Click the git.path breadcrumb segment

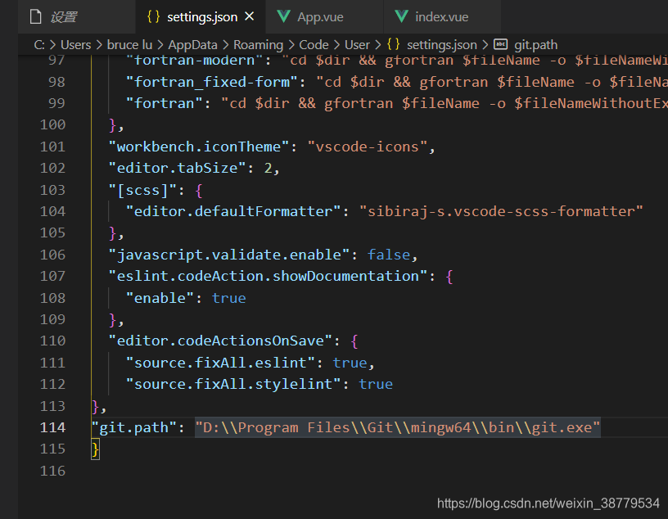coord(535,45)
